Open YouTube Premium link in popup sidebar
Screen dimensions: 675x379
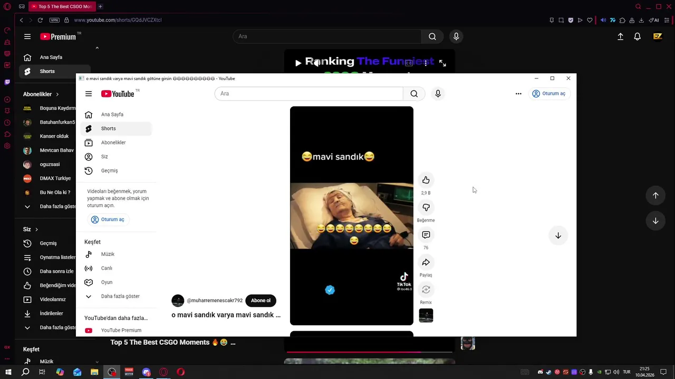click(x=116, y=331)
